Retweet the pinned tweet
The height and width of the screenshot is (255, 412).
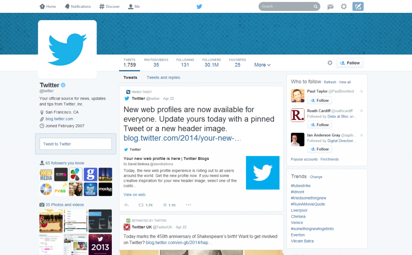pyautogui.click(x=142, y=205)
